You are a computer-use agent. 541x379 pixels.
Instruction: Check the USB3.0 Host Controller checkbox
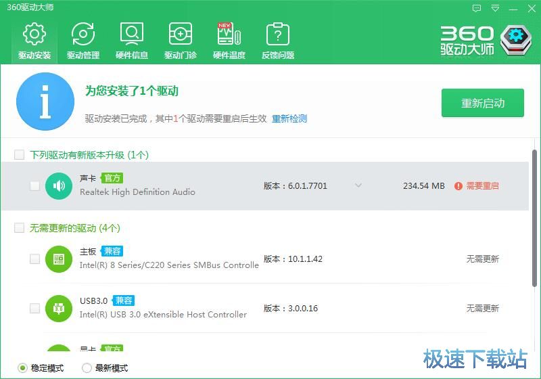point(34,308)
